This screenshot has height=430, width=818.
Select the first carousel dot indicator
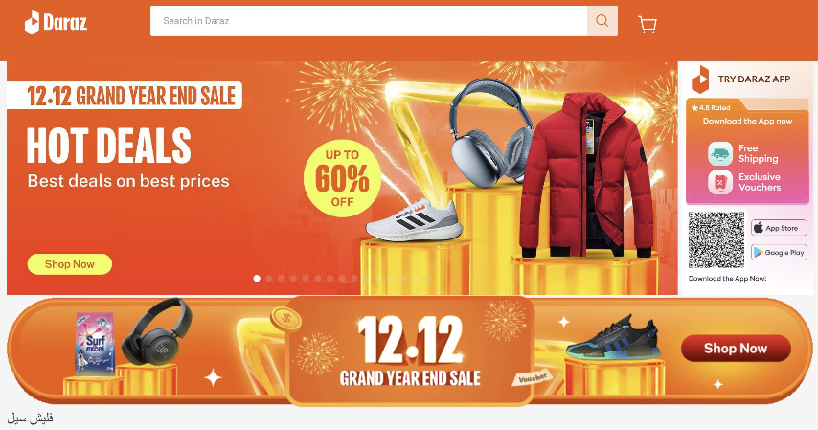[x=257, y=278]
